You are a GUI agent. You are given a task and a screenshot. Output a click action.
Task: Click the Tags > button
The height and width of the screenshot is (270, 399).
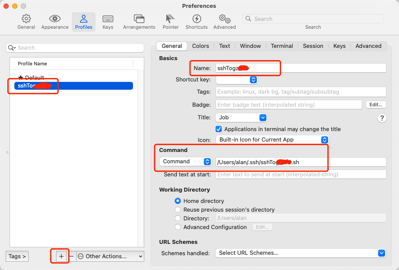pos(17,256)
